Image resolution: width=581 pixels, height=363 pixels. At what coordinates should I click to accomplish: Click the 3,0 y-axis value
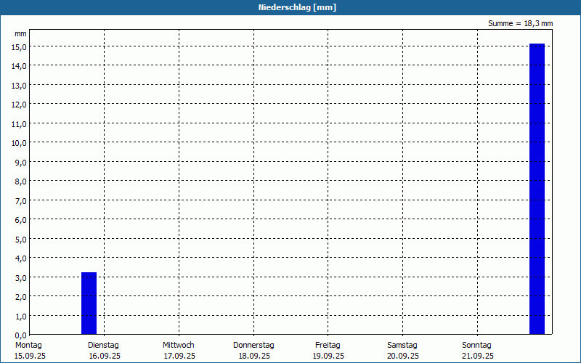pyautogui.click(x=20, y=277)
